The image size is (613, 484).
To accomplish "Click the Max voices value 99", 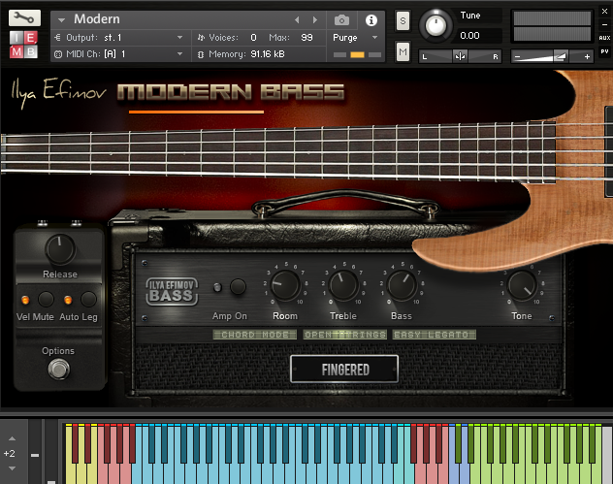I will tap(306, 38).
